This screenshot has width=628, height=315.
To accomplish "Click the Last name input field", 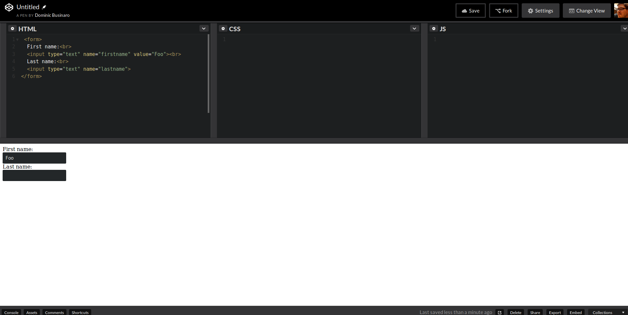I will 34,175.
